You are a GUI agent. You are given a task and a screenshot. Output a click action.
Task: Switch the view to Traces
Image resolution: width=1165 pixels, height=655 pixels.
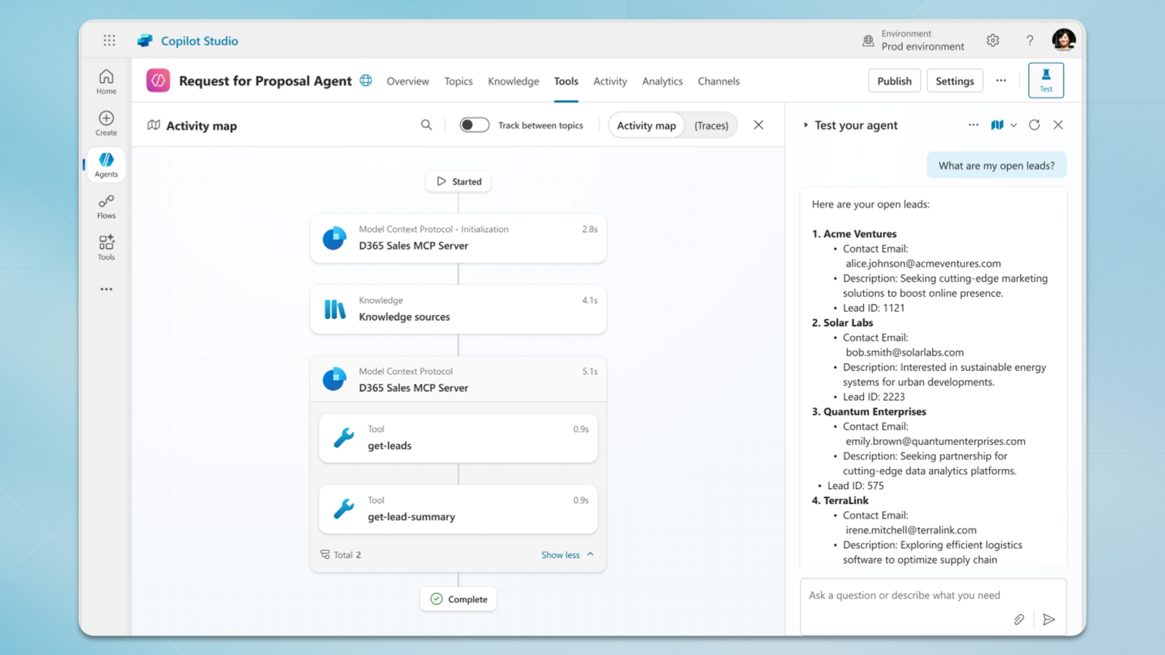(711, 126)
